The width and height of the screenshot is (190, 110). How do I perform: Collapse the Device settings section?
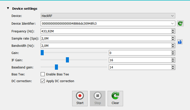click(x=8, y=8)
